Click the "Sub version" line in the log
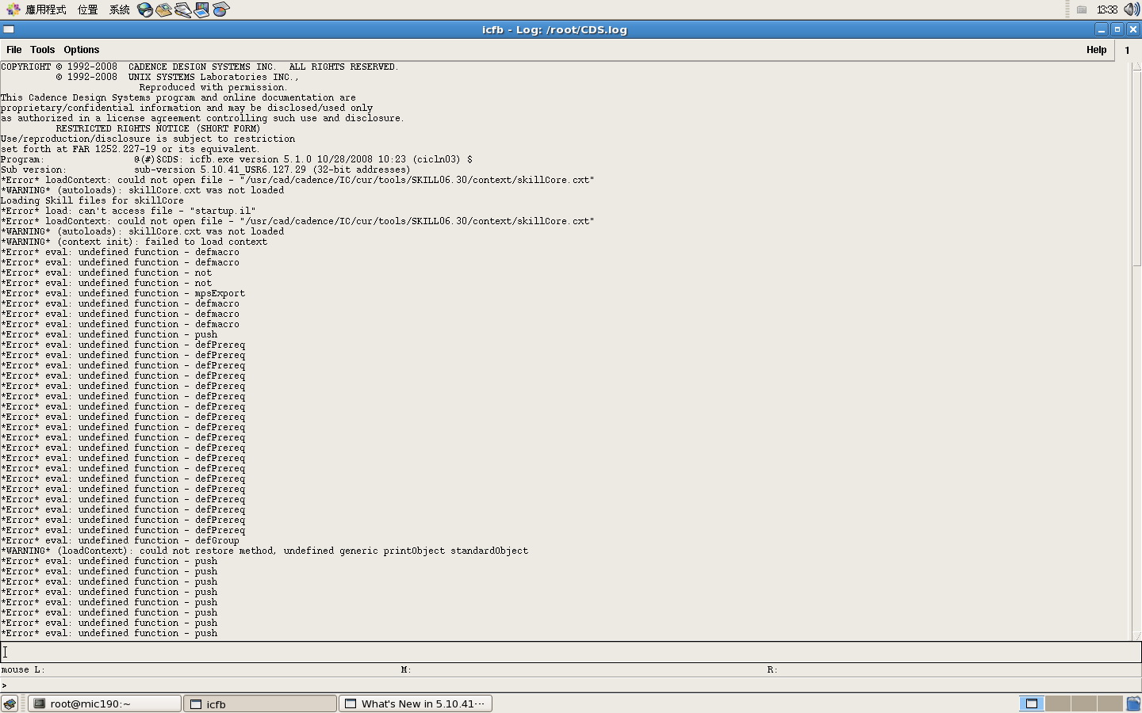This screenshot has width=1142, height=713. [205, 170]
